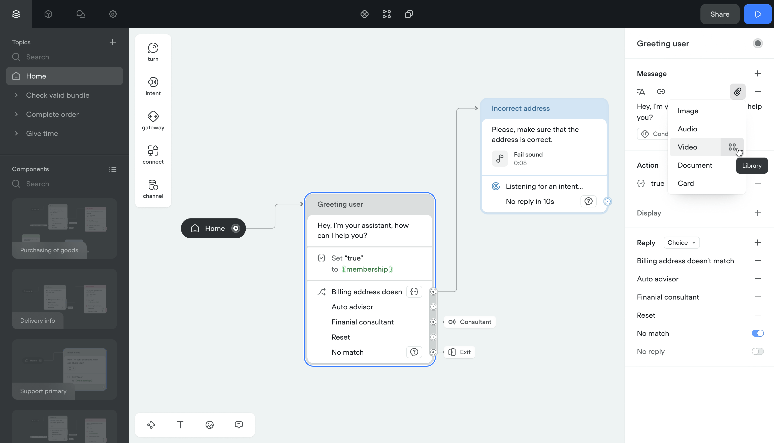Open the Video library icon
Screen dimensions: 774x443
732,147
